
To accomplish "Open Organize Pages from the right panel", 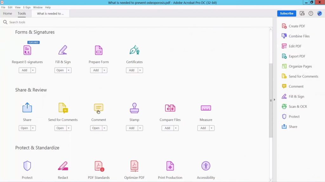I will [300, 66].
